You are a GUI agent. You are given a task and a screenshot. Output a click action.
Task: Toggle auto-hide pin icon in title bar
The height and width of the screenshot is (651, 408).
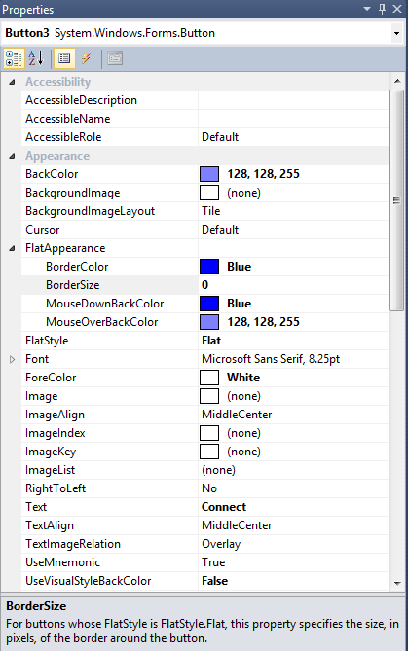pos(383,9)
